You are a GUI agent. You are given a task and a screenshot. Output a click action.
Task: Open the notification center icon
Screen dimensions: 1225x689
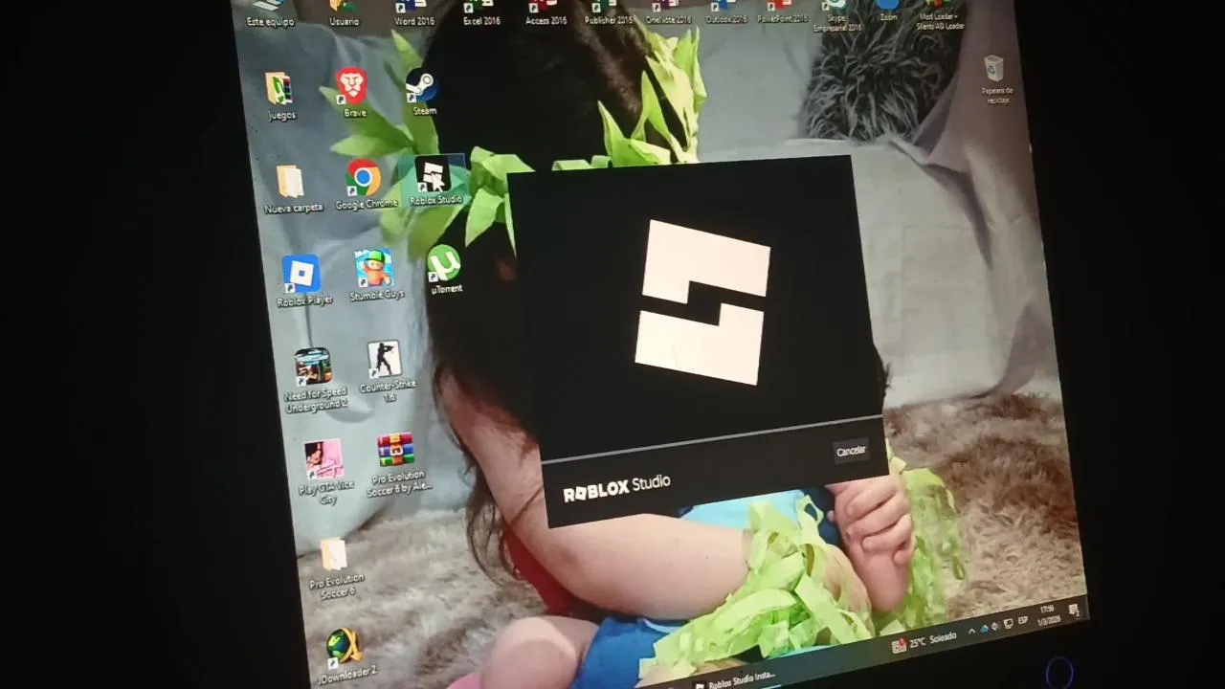pos(1074,609)
